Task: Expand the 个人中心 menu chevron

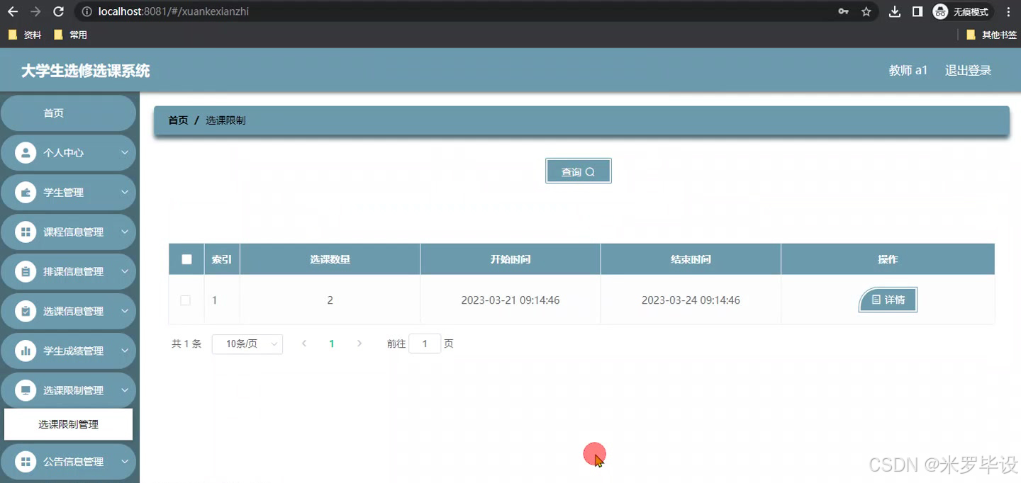Action: click(x=124, y=152)
